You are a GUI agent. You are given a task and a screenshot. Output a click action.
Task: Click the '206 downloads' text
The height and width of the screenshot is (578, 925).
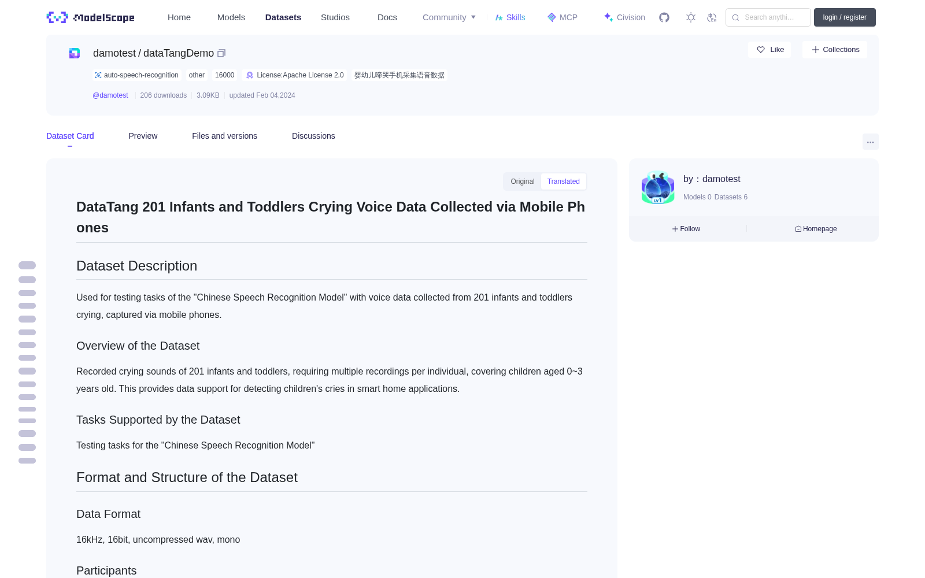pyautogui.click(x=164, y=95)
